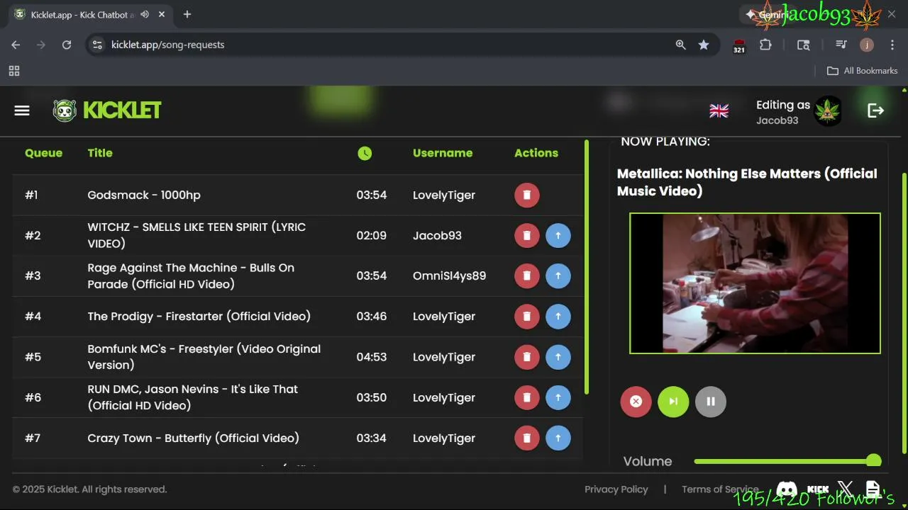908x510 pixels.
Task: Move WITCHZ Smells Like Teen Spirit up
Action: click(558, 235)
